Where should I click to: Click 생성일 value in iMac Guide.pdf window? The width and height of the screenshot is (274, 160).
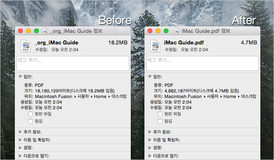click(178, 102)
